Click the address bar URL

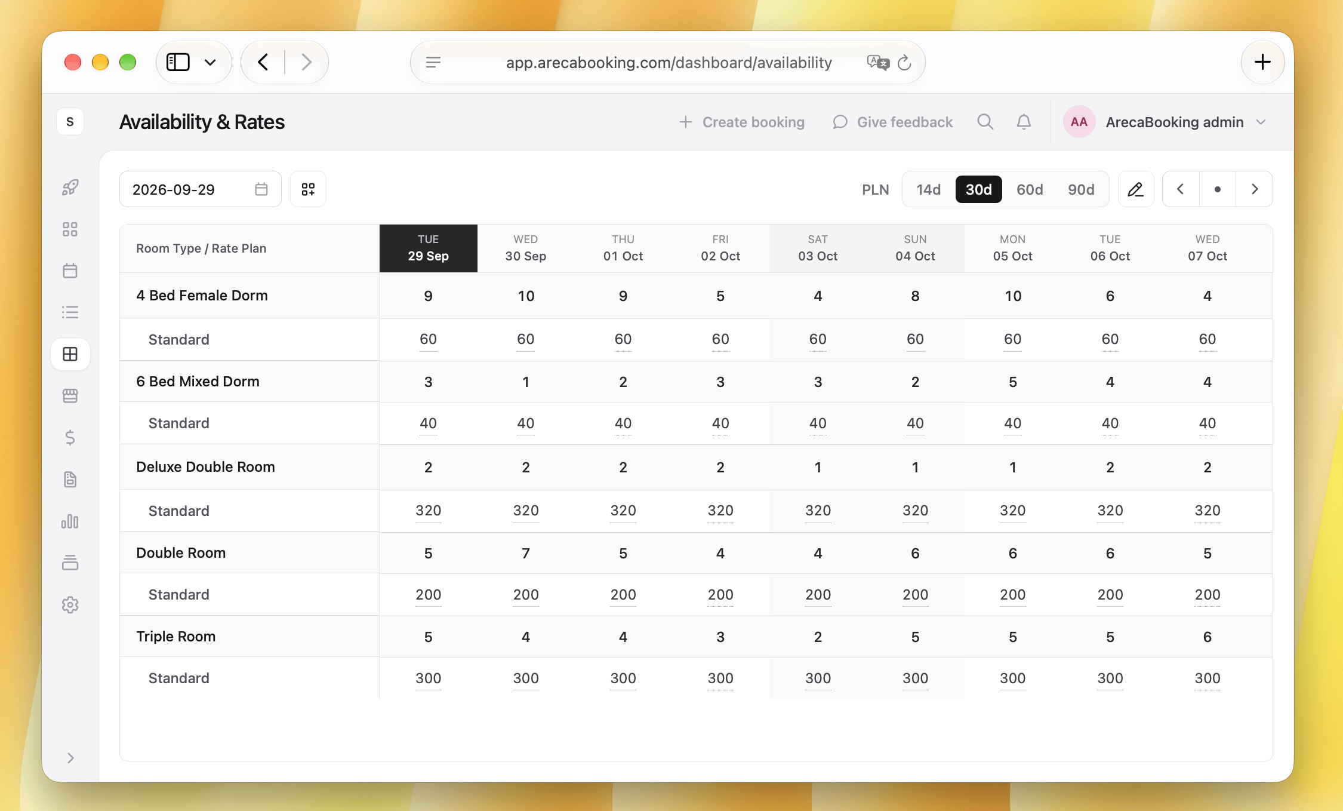pyautogui.click(x=669, y=62)
